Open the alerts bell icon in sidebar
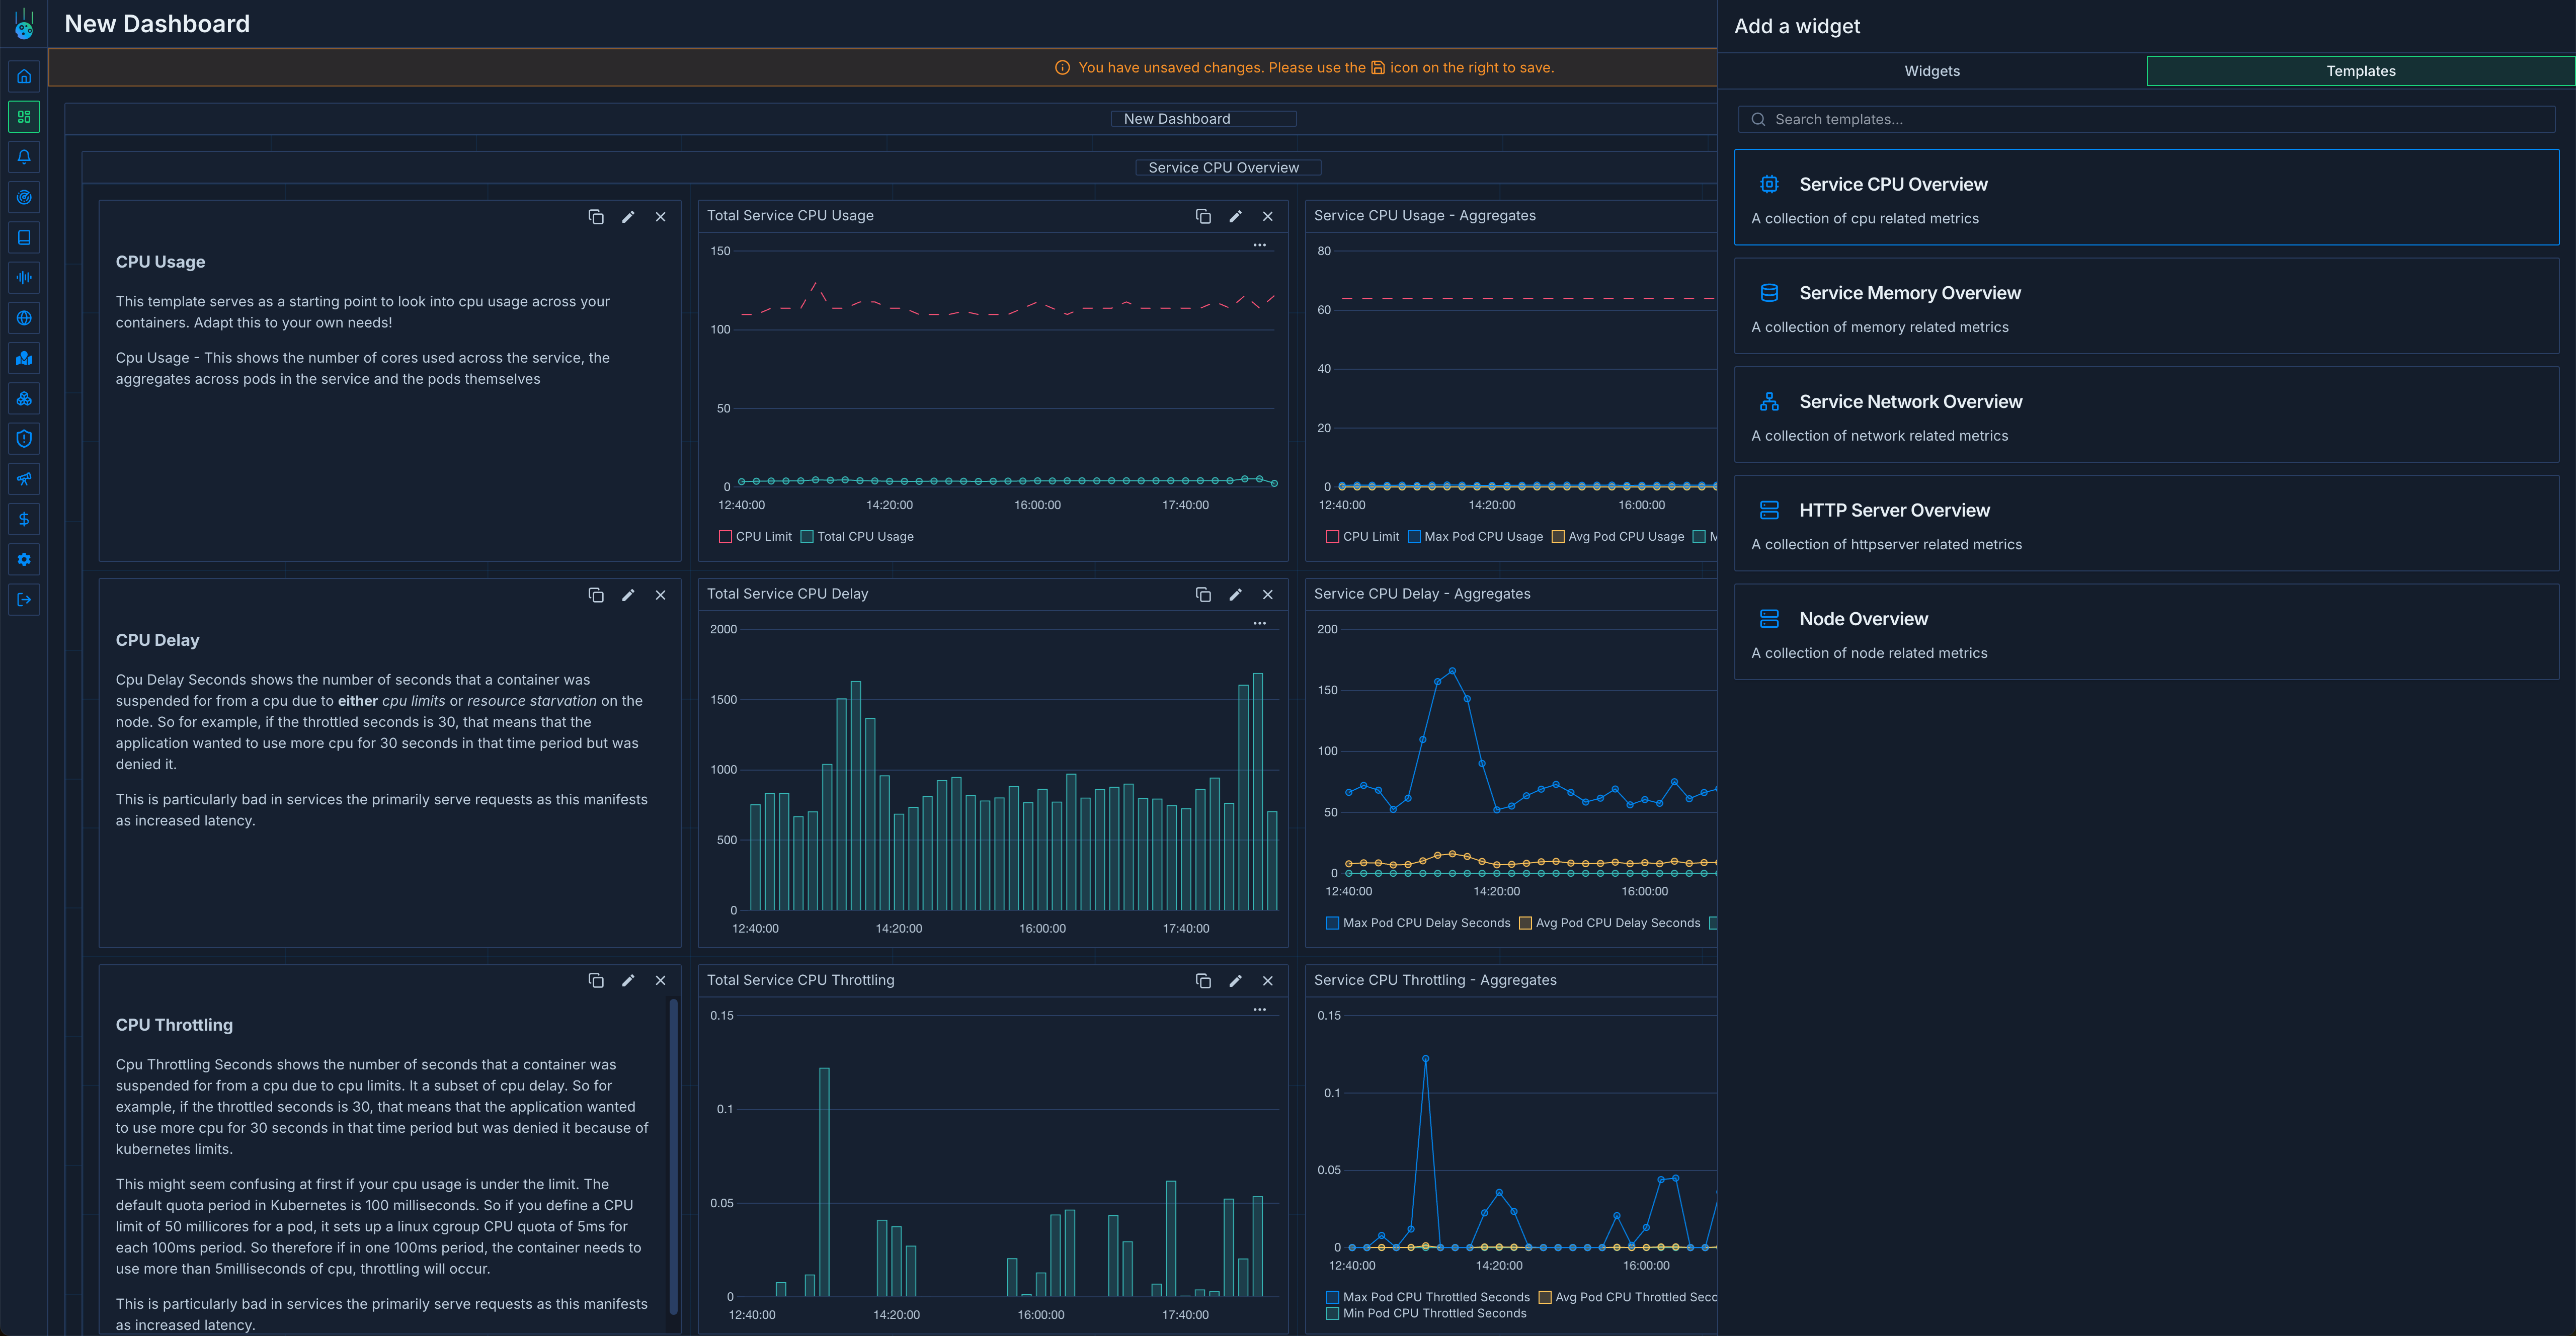 click(24, 157)
